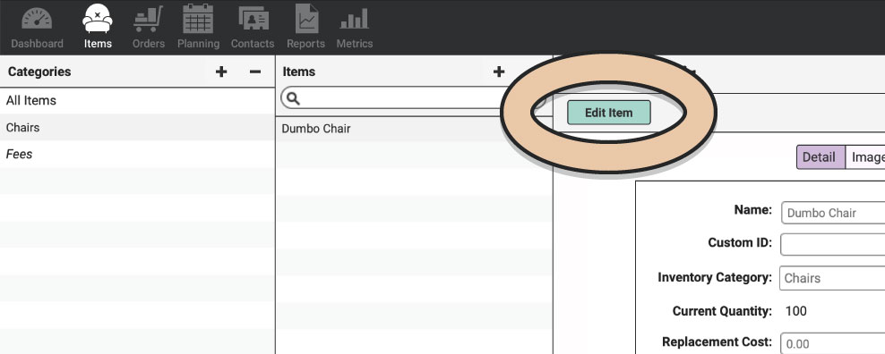This screenshot has width=885, height=354.
Task: Open the Inventory Category field showing Chairs
Action: (832, 278)
